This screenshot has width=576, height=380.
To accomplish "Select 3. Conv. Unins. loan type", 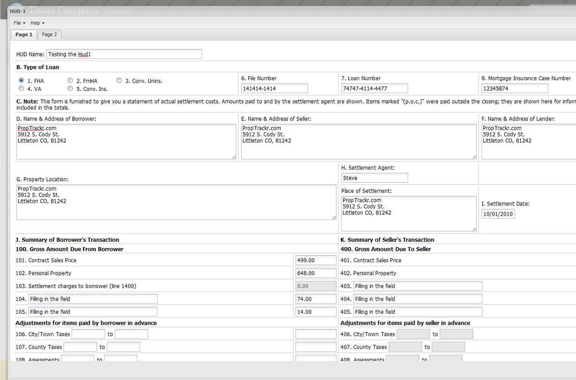I will pos(119,81).
